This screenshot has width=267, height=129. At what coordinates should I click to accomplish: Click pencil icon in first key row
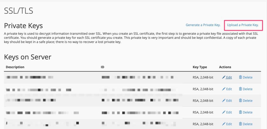click(224, 77)
